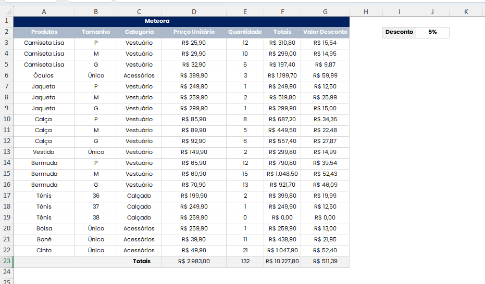The image size is (485, 284).
Task: Select the size 37 Tênis cell
Action: [96, 207]
